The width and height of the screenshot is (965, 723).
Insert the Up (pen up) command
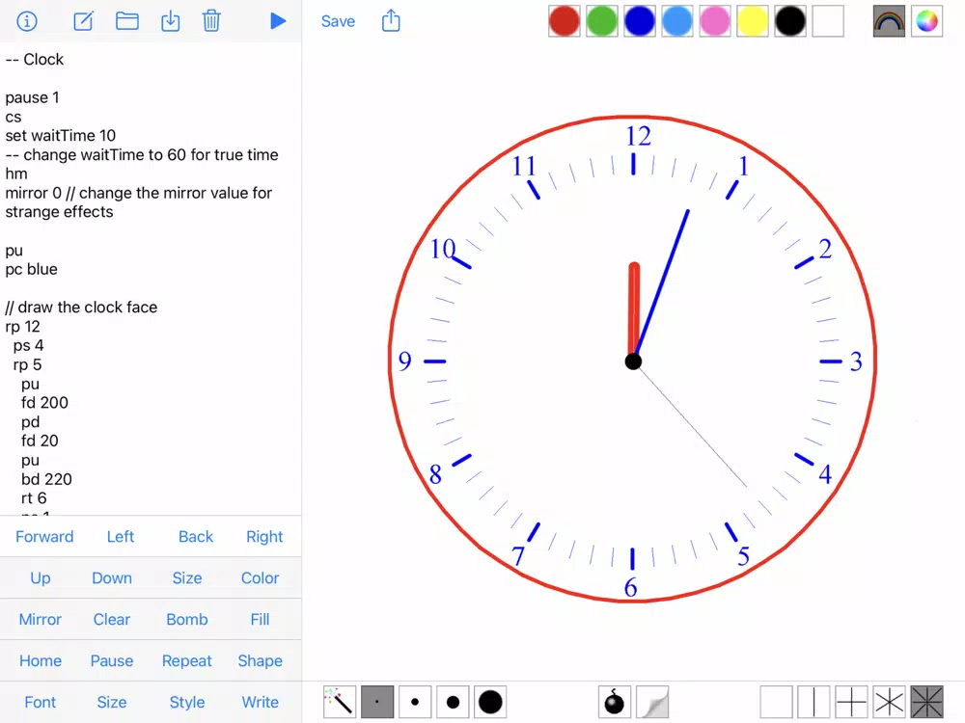tap(40, 577)
